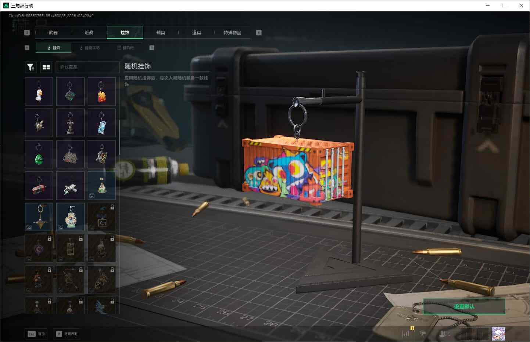Image resolution: width=530 pixels, height=342 pixels.
Task: Select the white goose charm thumbnail
Action: coord(39,91)
